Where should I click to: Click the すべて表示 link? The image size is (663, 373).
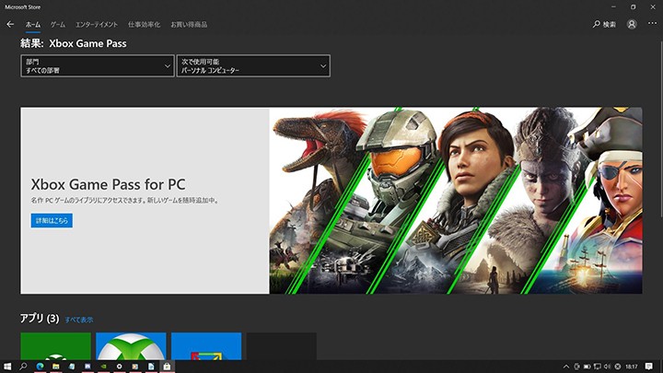point(78,320)
